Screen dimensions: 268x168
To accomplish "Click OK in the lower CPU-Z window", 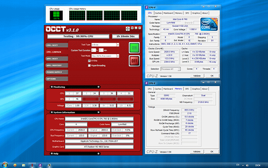I will click(212, 151).
